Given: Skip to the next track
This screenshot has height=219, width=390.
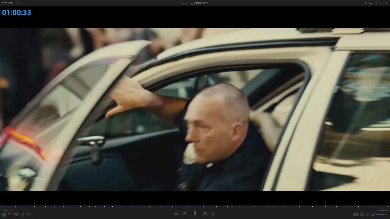Looking at the screenshot, I should point(205,213).
